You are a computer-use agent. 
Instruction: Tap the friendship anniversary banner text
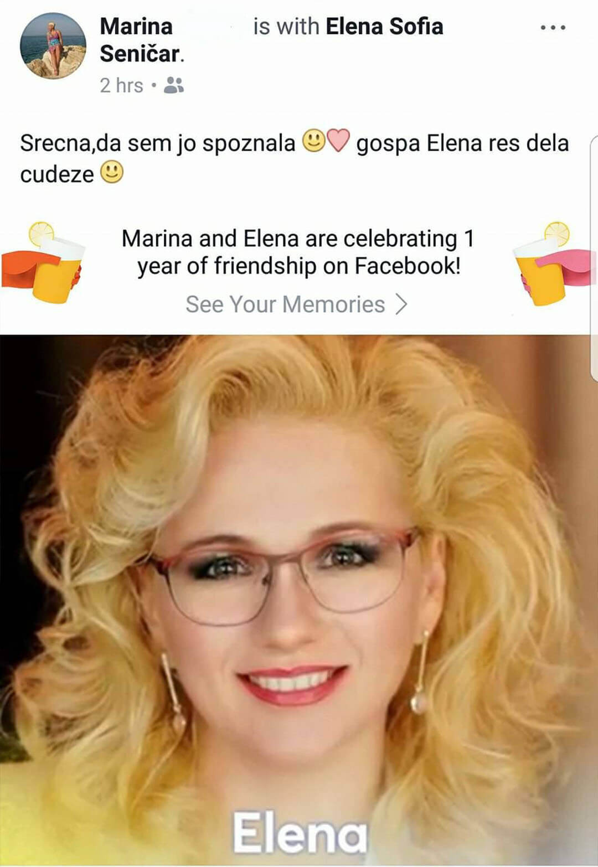point(298,252)
